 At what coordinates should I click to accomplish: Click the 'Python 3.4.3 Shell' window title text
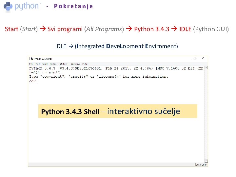click(x=43, y=59)
